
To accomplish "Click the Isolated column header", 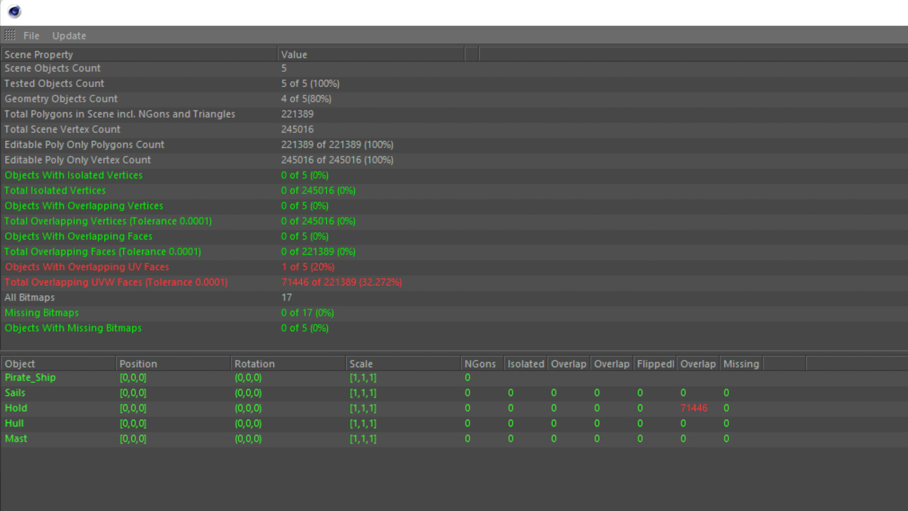I will pos(525,364).
